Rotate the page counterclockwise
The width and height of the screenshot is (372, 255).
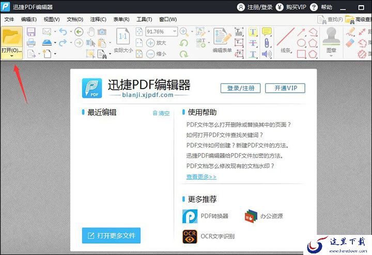[x=184, y=43]
